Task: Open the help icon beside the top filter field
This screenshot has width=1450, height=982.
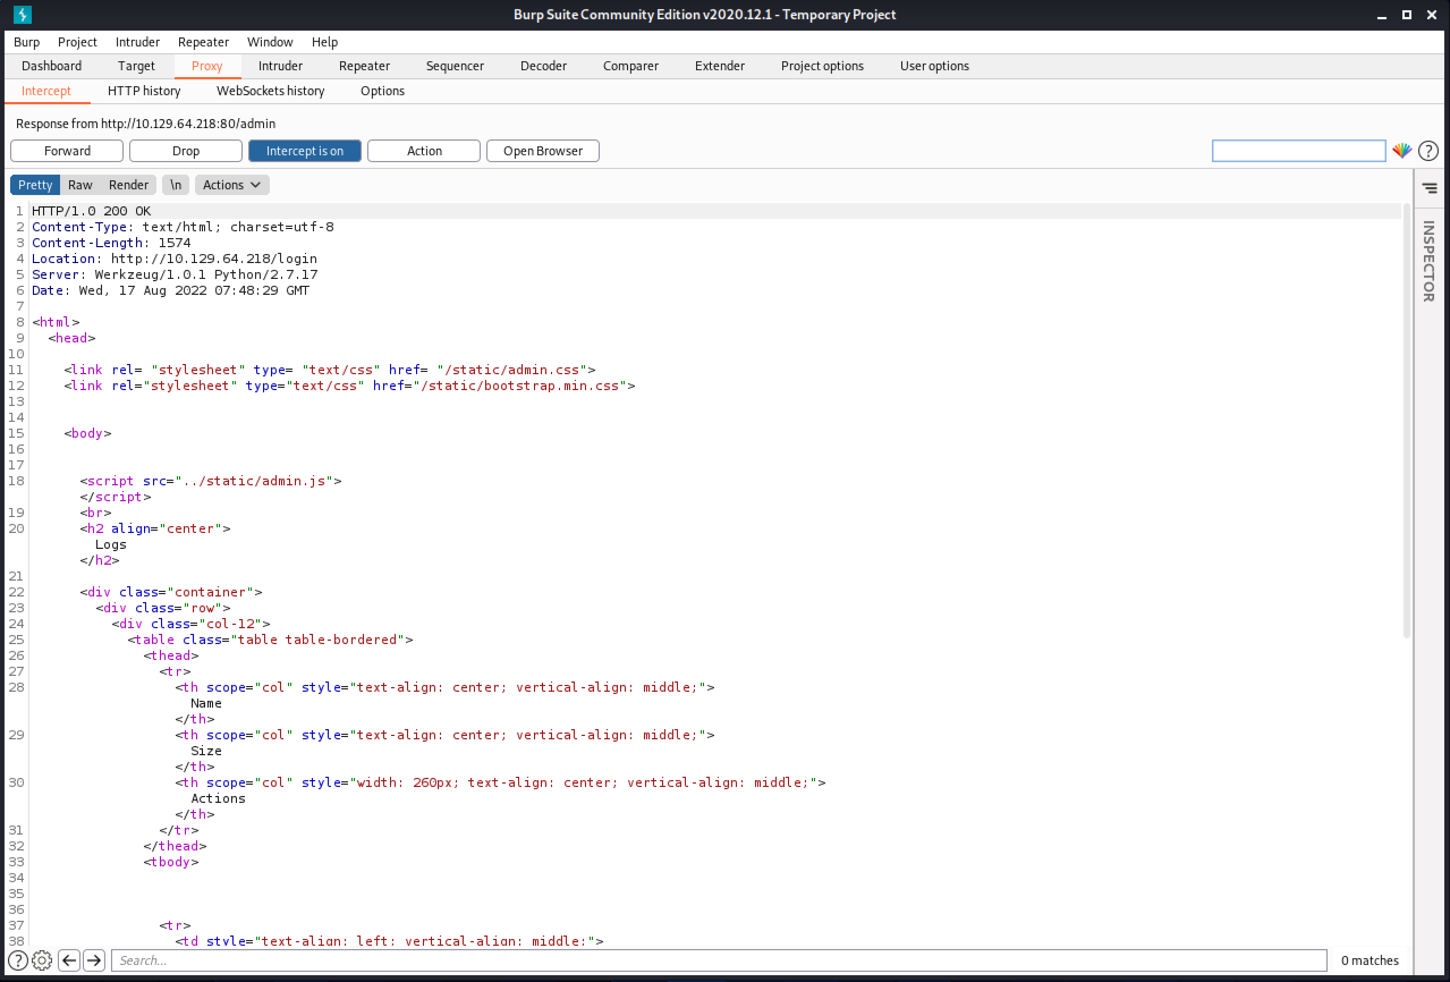Action: 1428,151
